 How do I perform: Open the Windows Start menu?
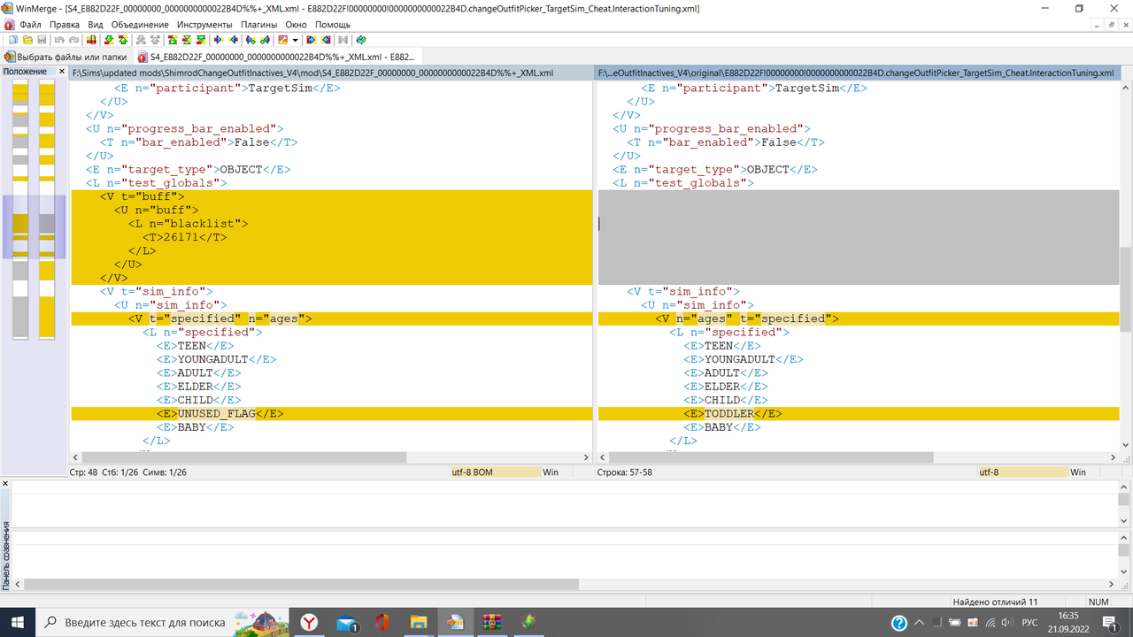point(18,623)
